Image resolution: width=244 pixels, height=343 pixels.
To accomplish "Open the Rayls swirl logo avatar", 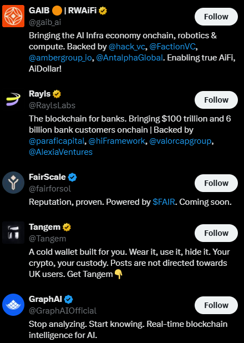I will [x=13, y=99].
